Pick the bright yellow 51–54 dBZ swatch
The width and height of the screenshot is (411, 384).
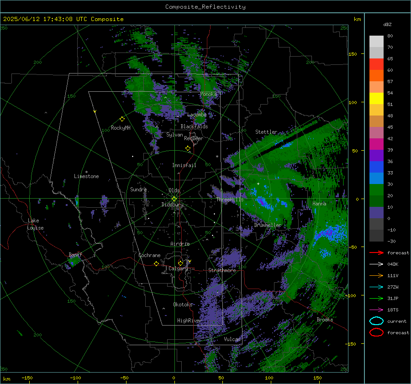(x=376, y=98)
